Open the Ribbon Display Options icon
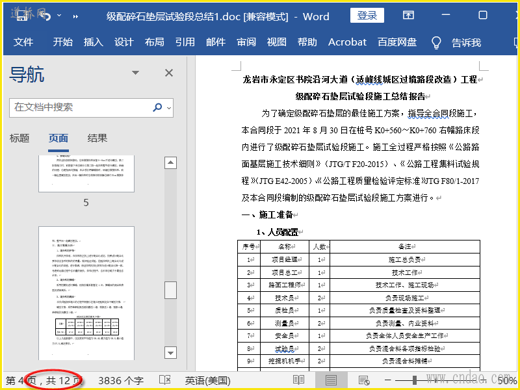The width and height of the screenshot is (520, 390). 408,15
